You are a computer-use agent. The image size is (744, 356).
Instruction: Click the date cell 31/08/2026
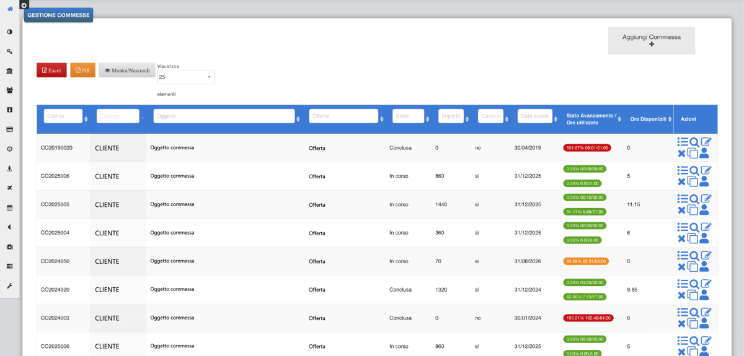tap(528, 261)
